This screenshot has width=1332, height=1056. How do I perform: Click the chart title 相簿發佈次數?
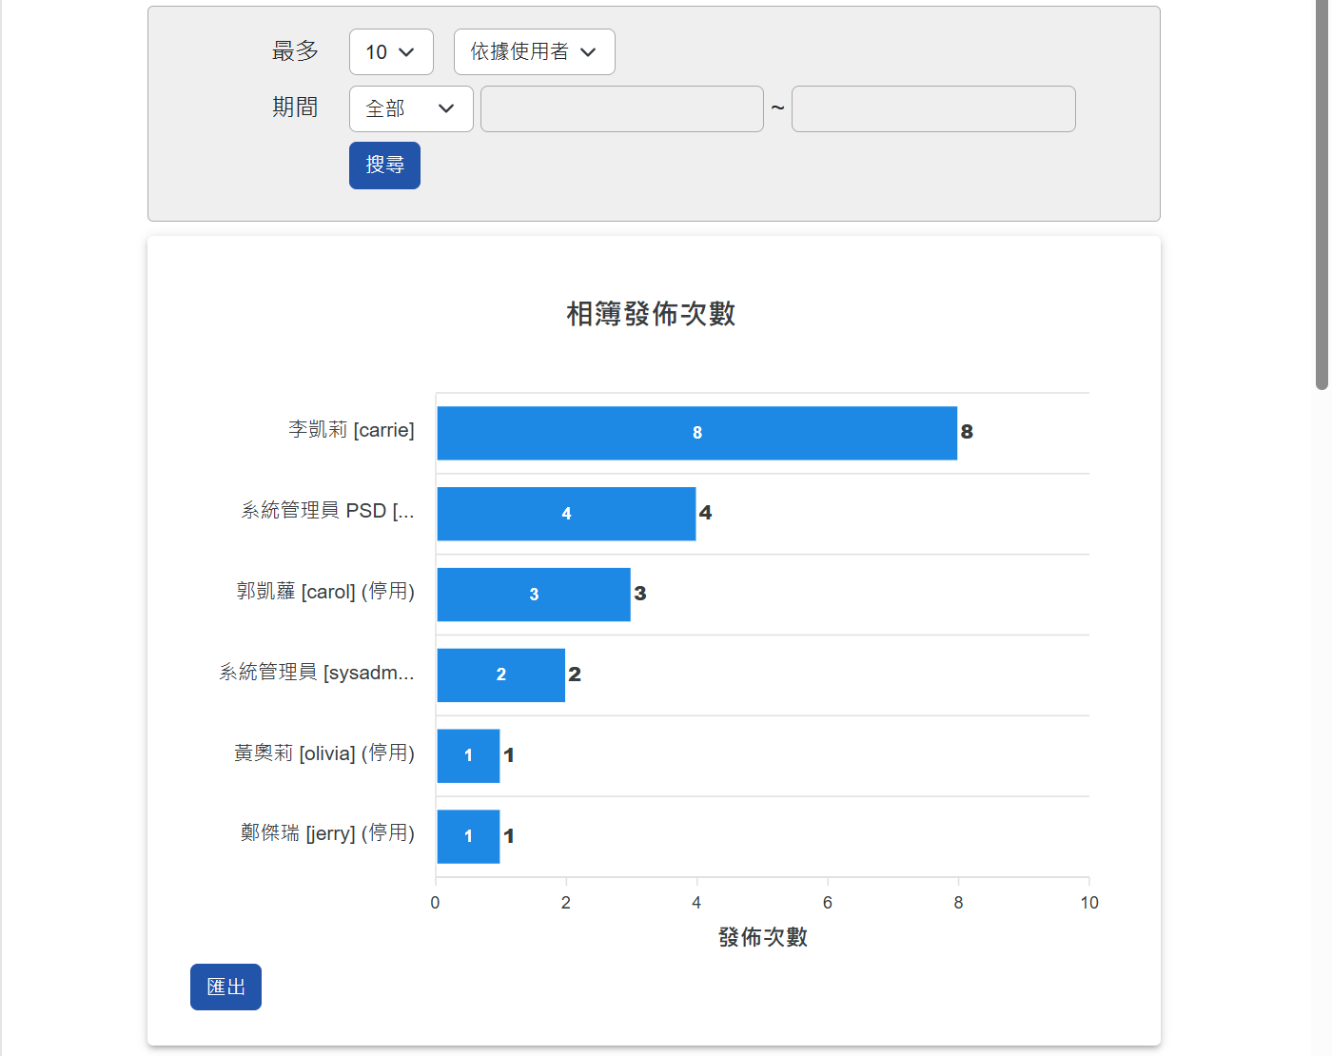click(x=651, y=314)
